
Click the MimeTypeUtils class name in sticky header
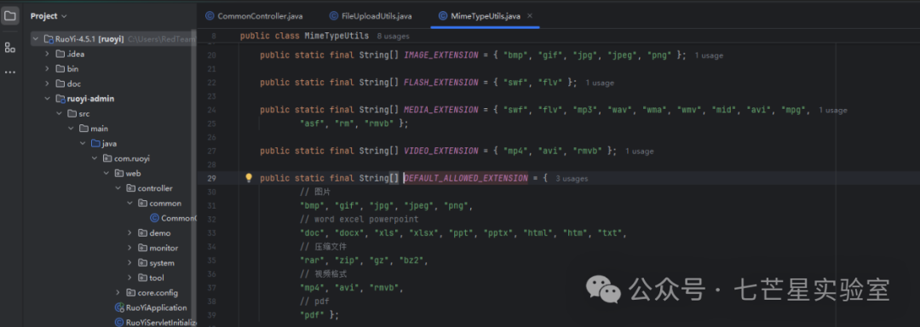[336, 36]
